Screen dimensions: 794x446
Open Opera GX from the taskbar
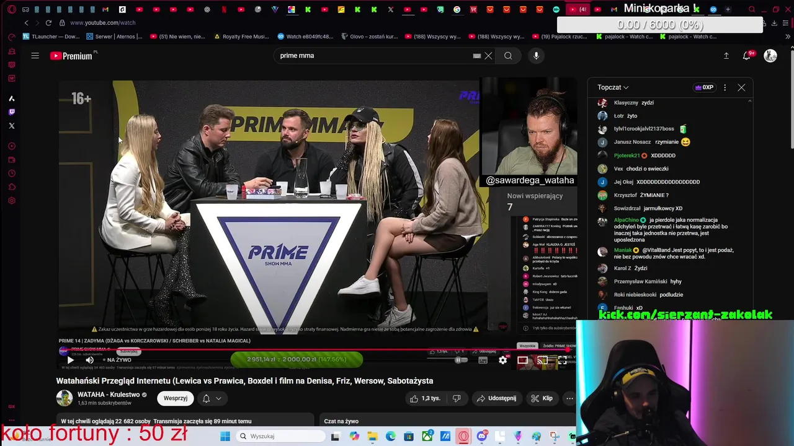463,436
